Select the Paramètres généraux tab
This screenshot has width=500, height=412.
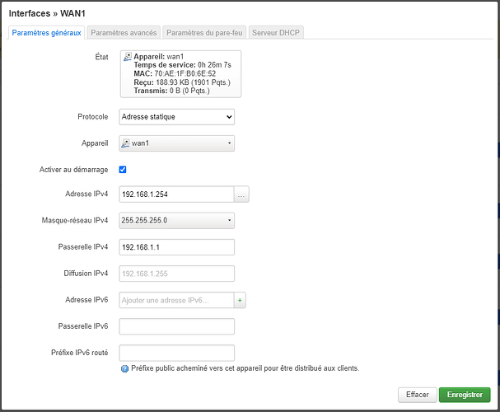45,32
